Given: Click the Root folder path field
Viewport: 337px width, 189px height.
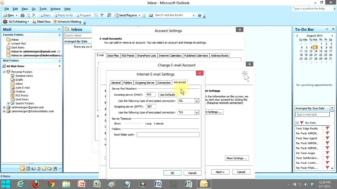Looking at the screenshot, I should coord(168,135).
